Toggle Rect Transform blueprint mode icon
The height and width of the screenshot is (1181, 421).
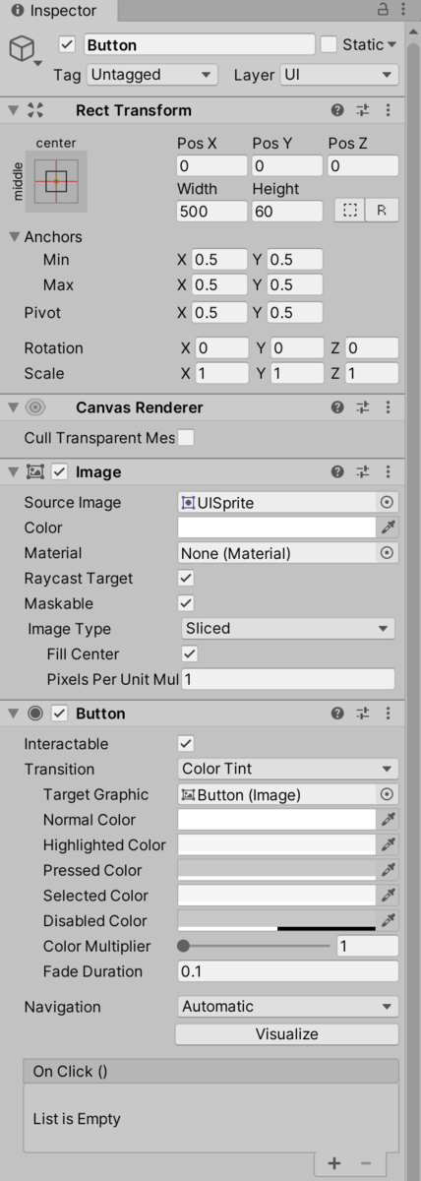pyautogui.click(x=348, y=211)
